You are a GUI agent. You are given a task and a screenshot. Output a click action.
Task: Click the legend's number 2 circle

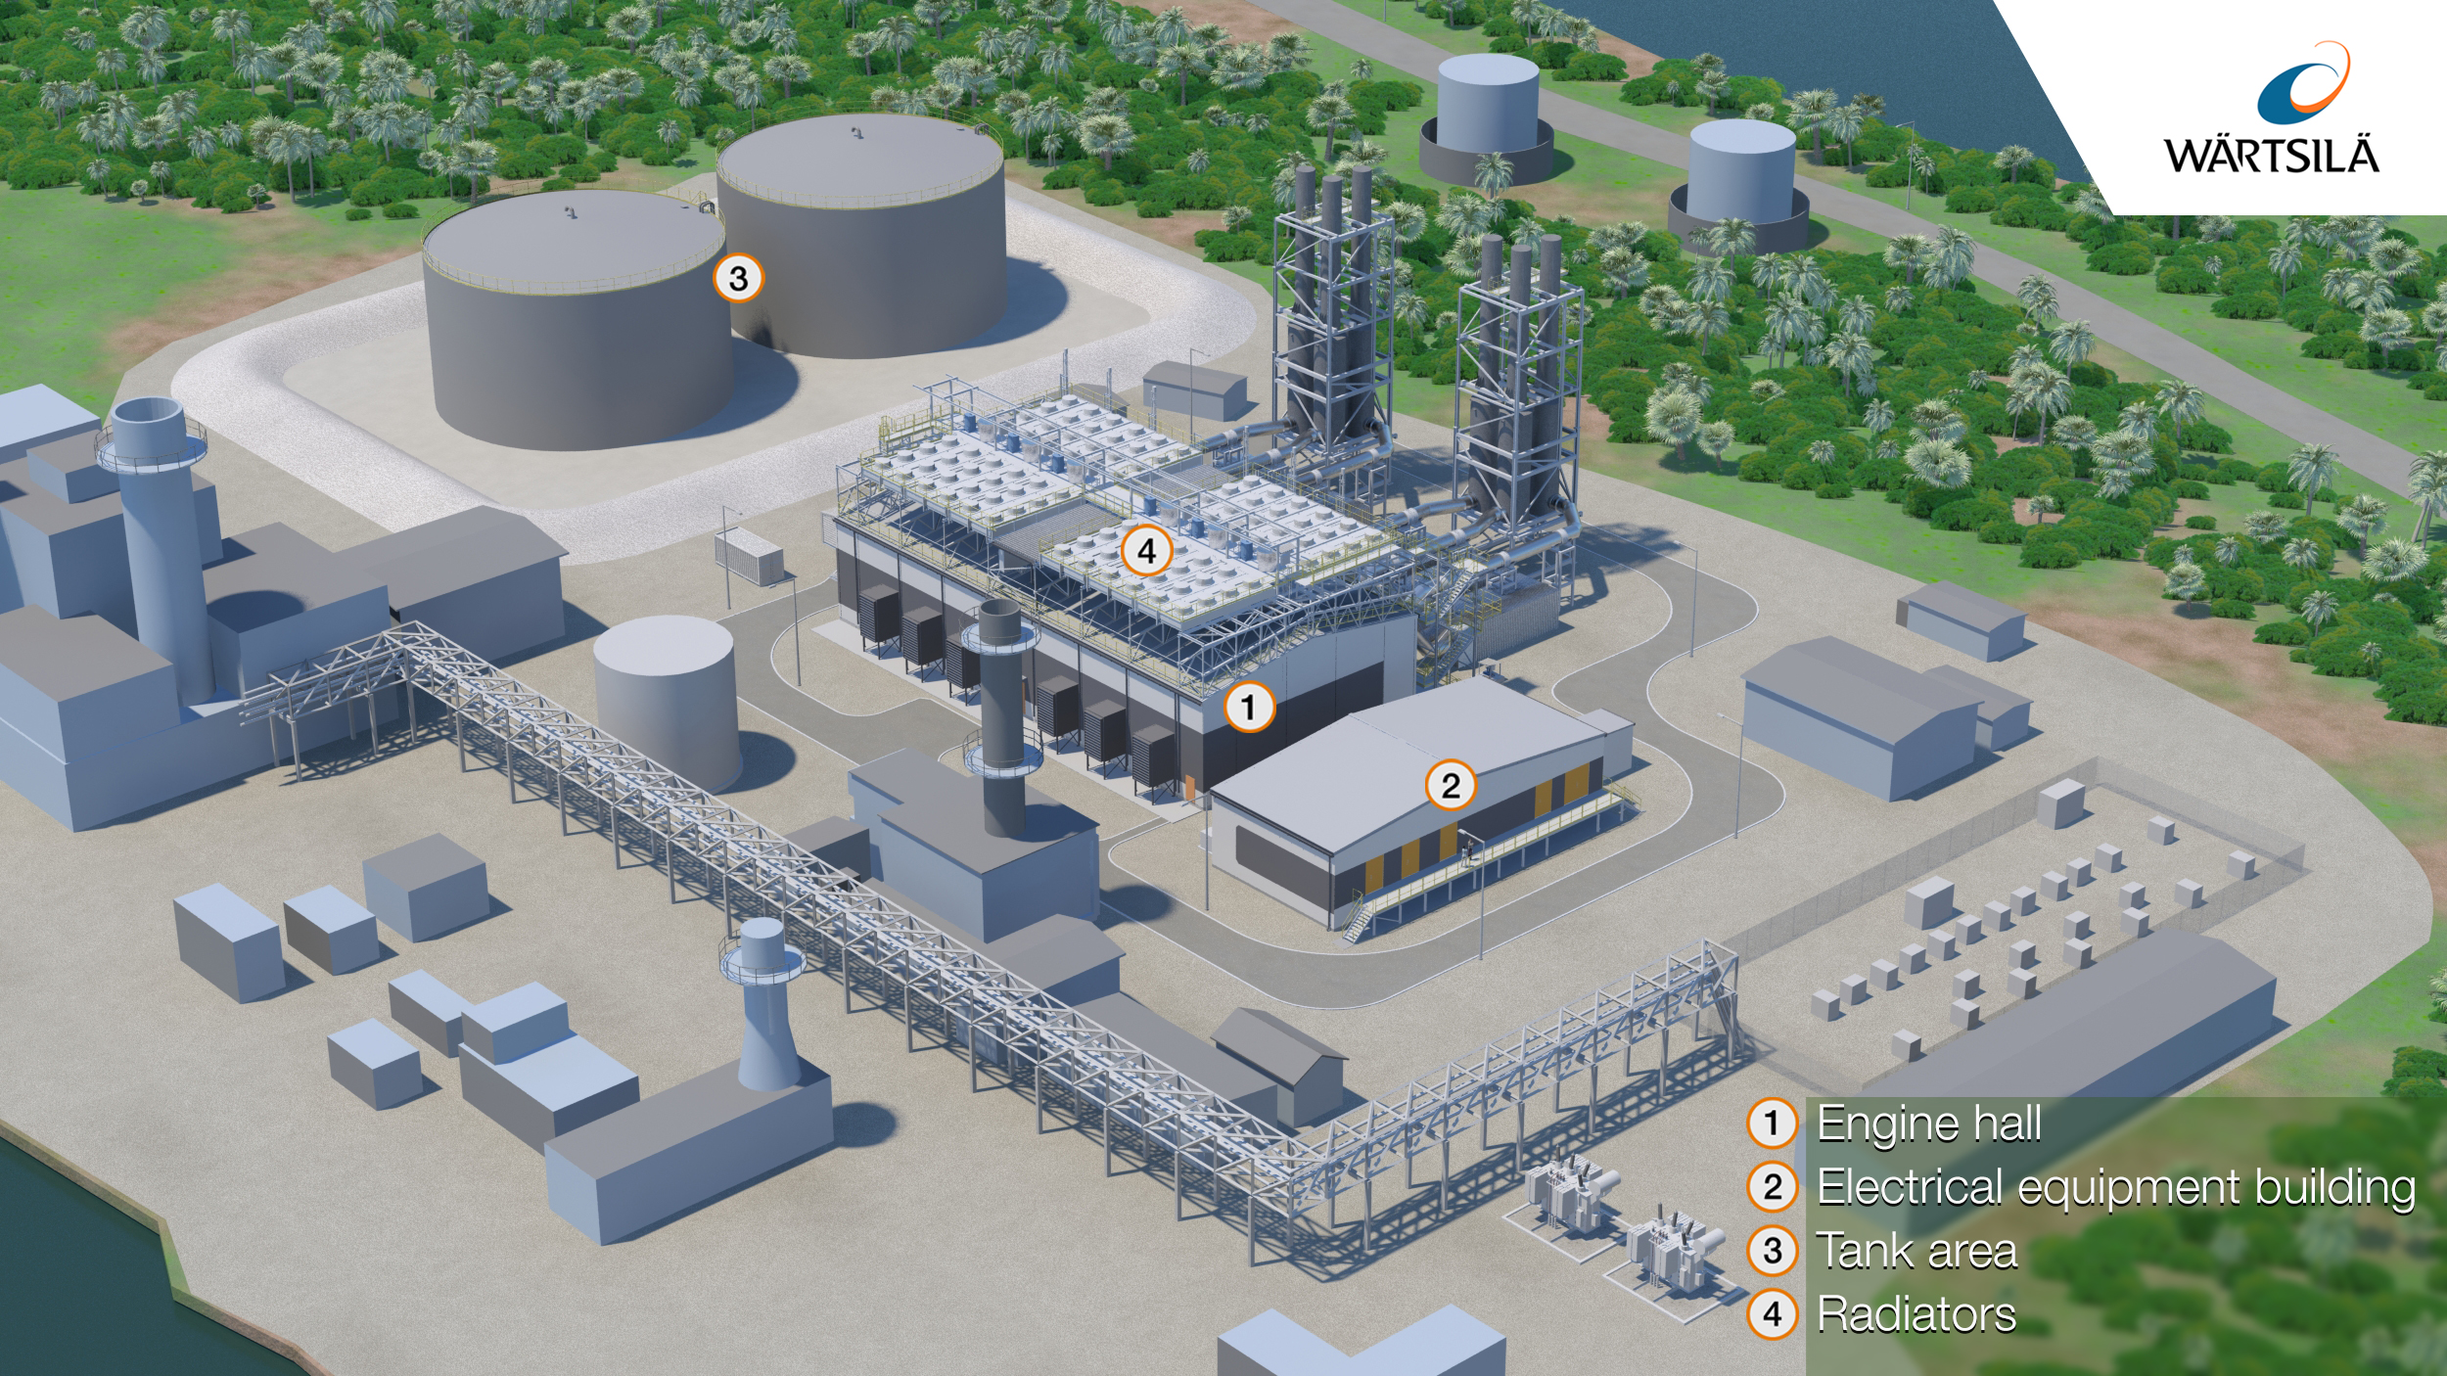coord(1772,1187)
